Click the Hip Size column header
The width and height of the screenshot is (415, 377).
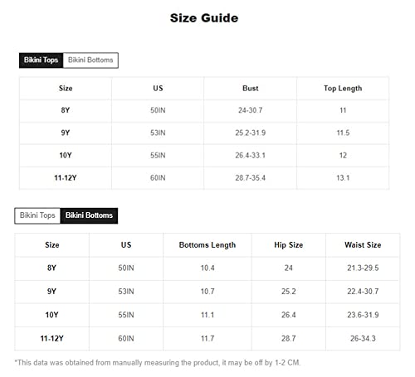click(289, 245)
